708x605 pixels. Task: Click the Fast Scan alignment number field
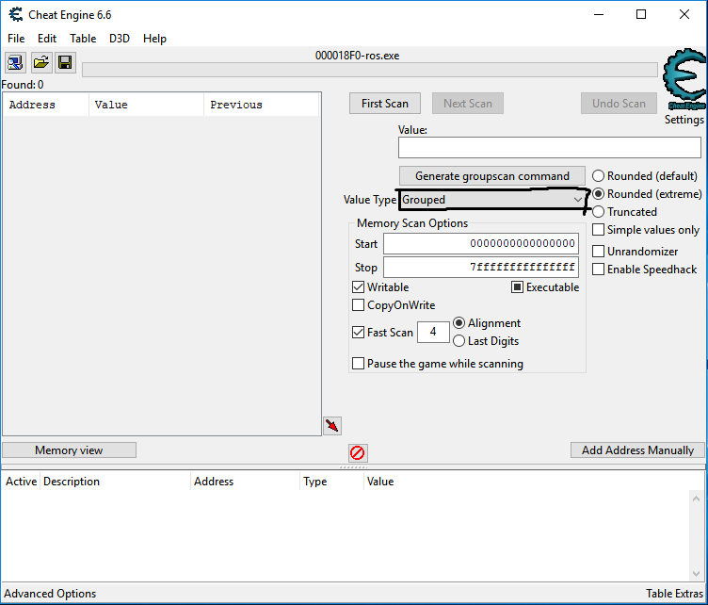(x=433, y=332)
